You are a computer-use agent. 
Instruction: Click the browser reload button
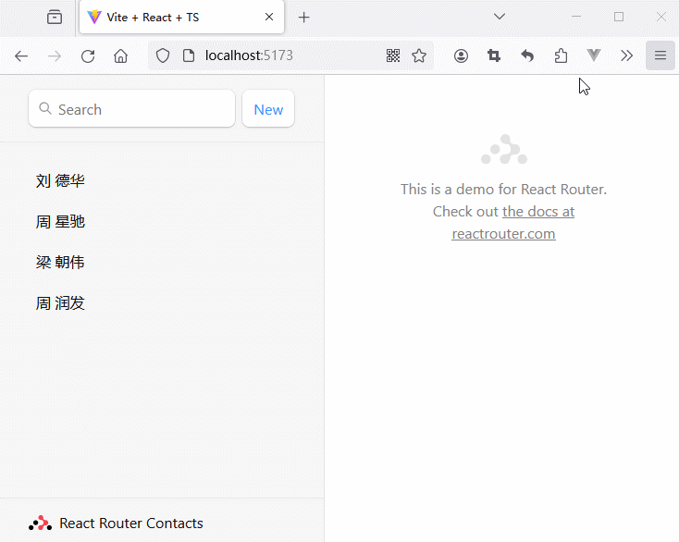pos(88,55)
